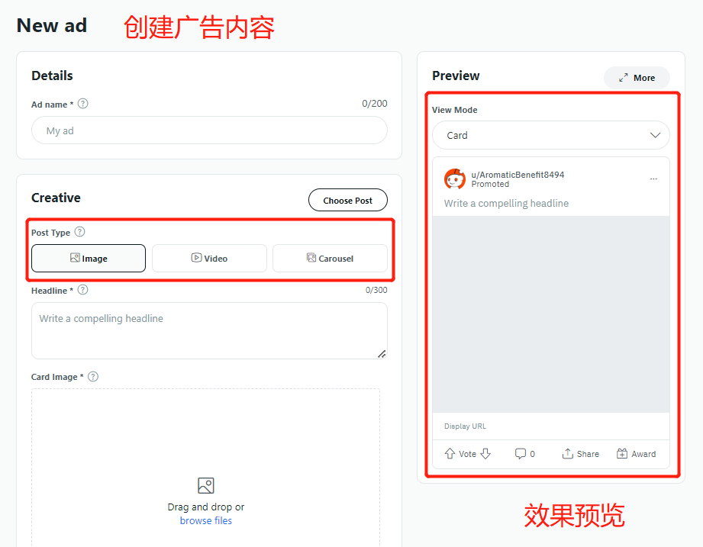Click into the Headline text area
The image size is (703, 547).
209,330
